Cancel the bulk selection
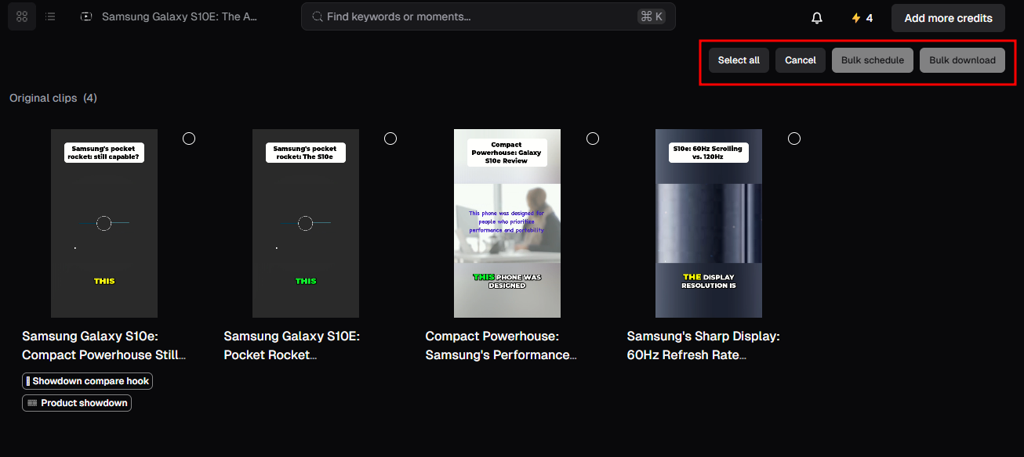Viewport: 1024px width, 457px height. (x=801, y=60)
